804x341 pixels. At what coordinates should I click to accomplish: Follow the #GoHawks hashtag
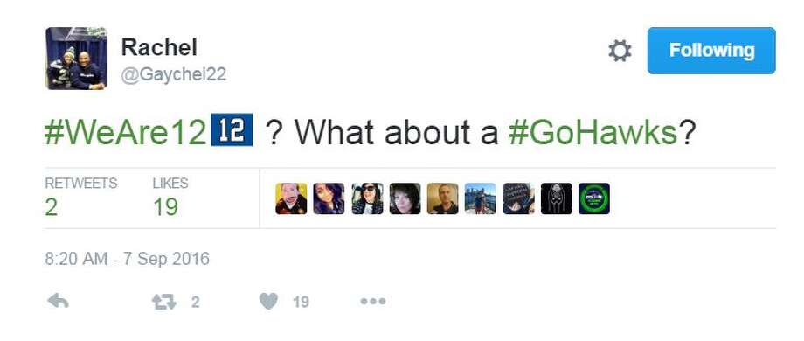pos(593,131)
